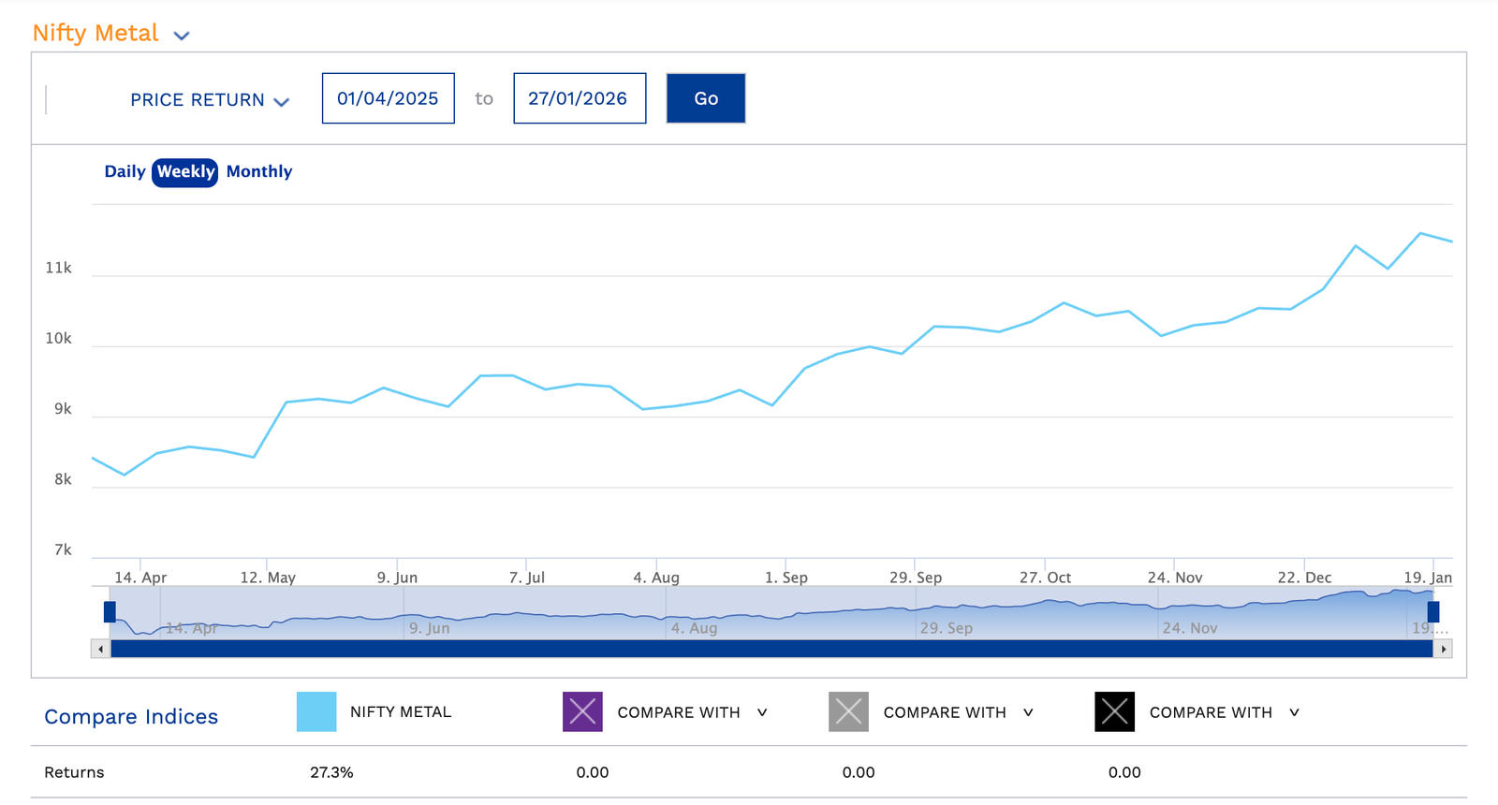The height and width of the screenshot is (805, 1498).
Task: Click the 4. Aug label in the navigator
Action: 694,628
